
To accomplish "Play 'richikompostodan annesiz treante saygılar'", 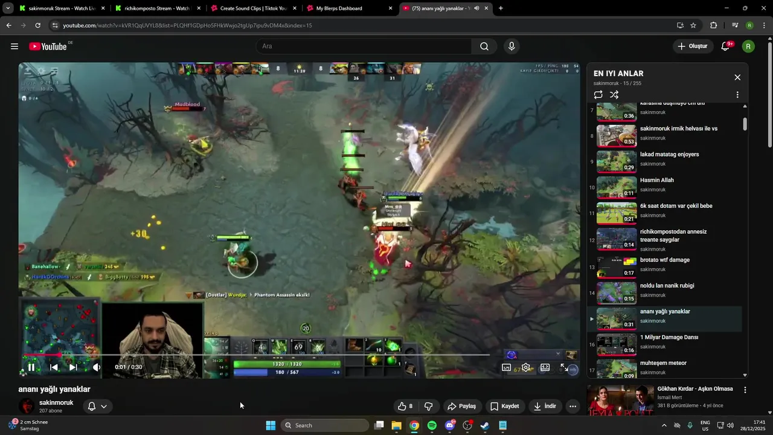I will (664, 240).
